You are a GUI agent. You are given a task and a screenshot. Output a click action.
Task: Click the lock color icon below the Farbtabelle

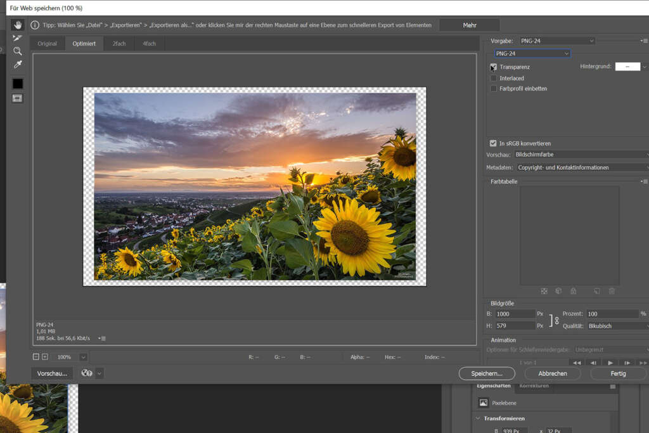click(574, 291)
